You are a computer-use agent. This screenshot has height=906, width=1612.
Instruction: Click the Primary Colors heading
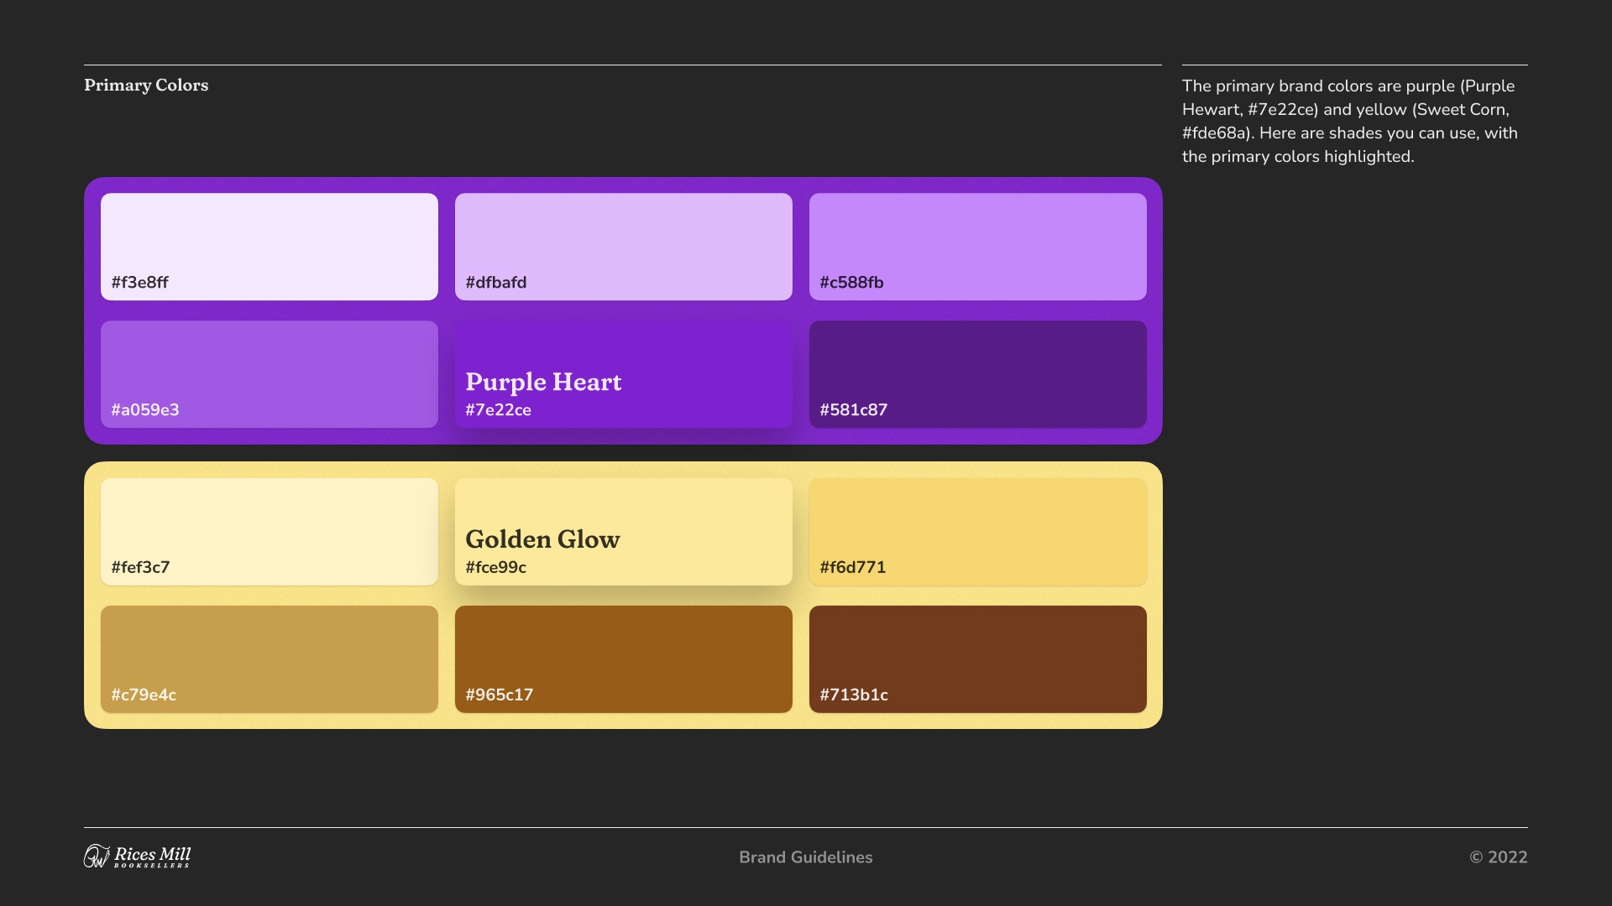coord(146,86)
